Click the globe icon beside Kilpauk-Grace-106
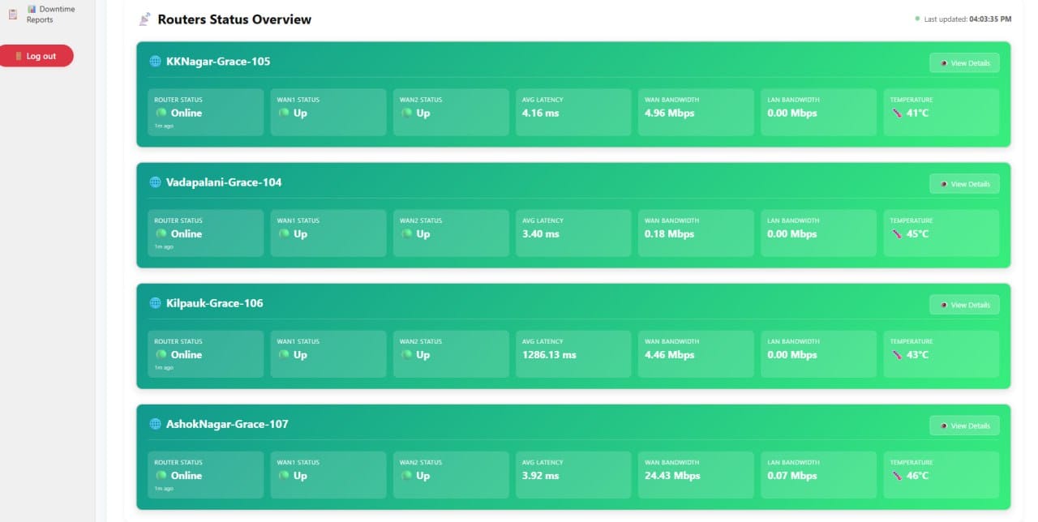Image resolution: width=1038 pixels, height=522 pixels. coord(155,303)
